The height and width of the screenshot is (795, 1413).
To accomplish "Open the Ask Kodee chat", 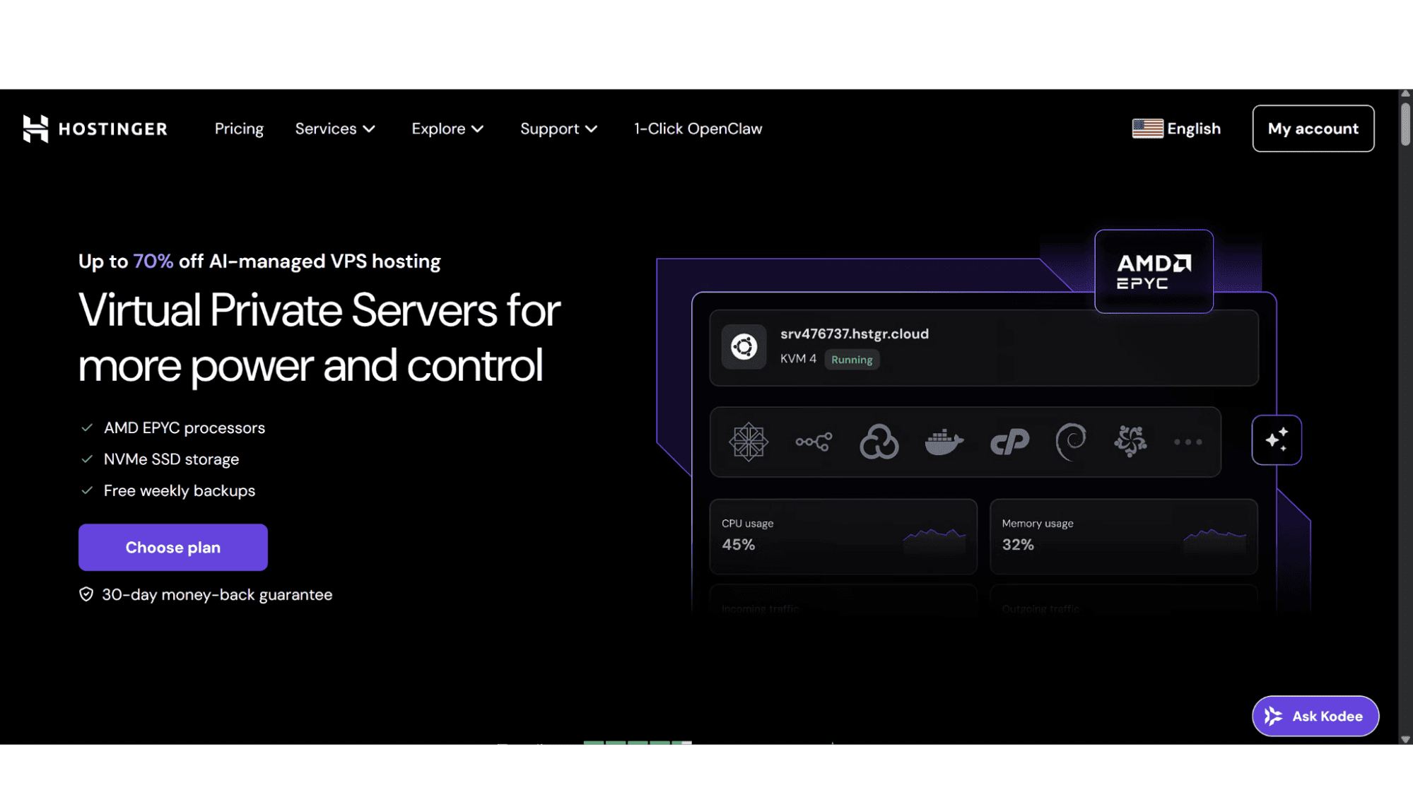I will 1315,716.
